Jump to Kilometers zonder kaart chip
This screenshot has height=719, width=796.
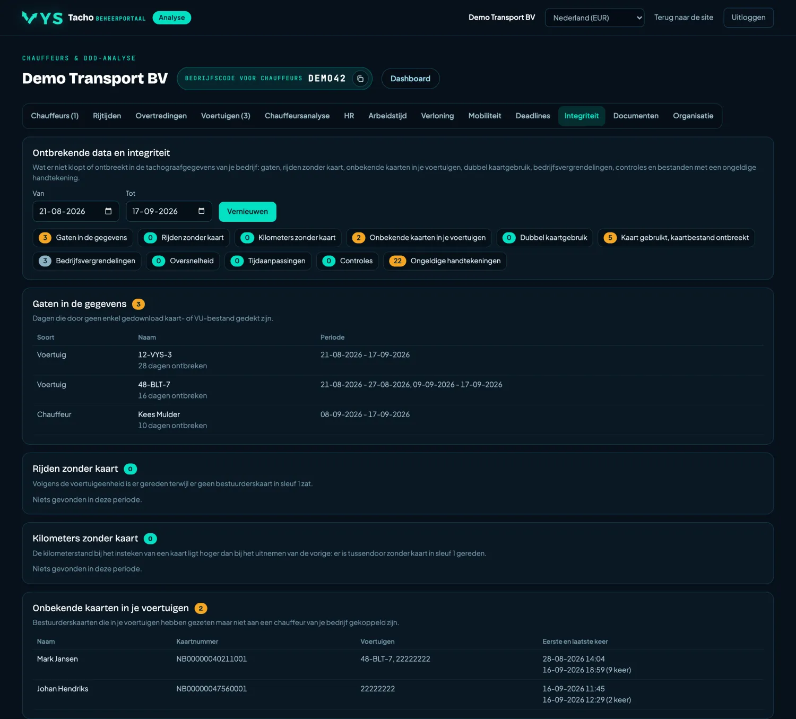coord(288,238)
